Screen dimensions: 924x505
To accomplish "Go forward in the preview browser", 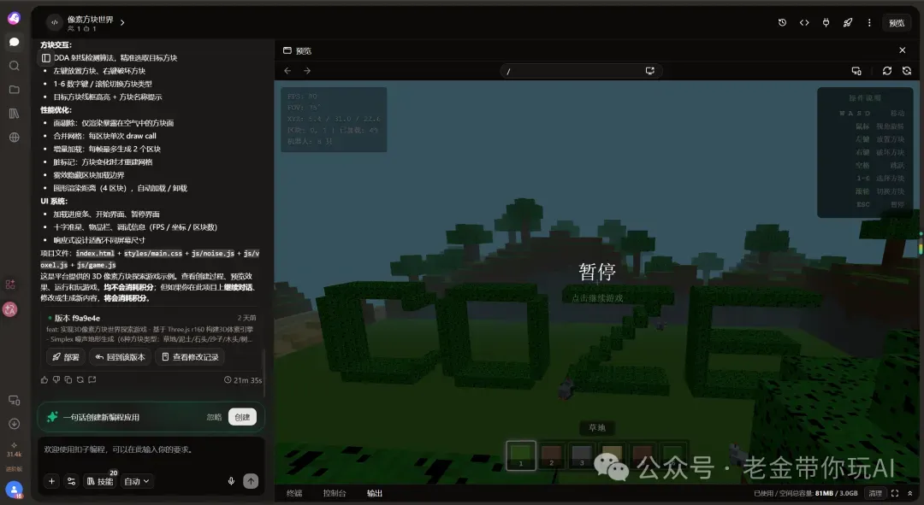I will (307, 71).
